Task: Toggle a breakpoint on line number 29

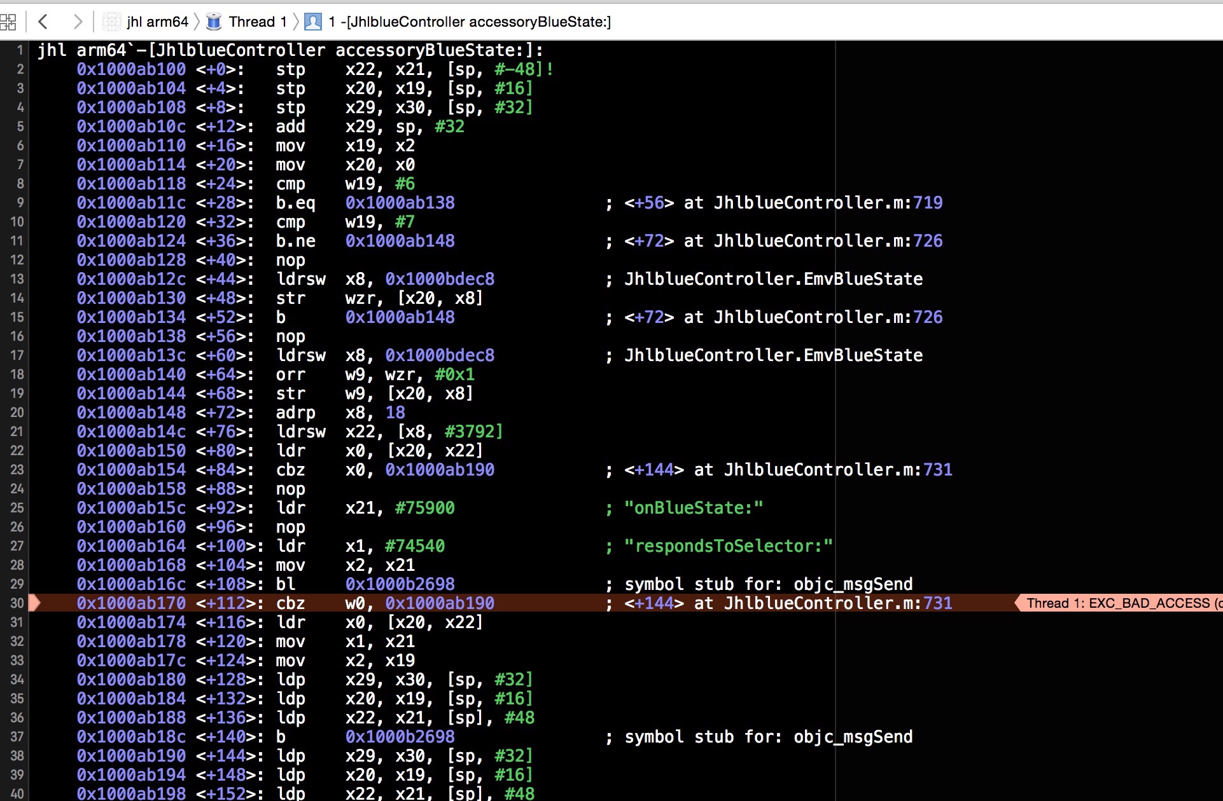Action: click(17, 584)
